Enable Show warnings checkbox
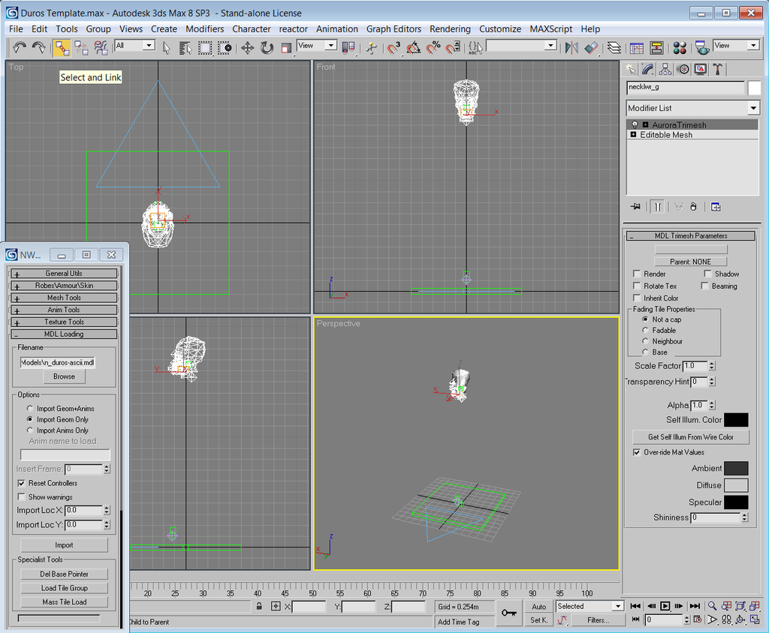The image size is (769, 633). (x=21, y=496)
